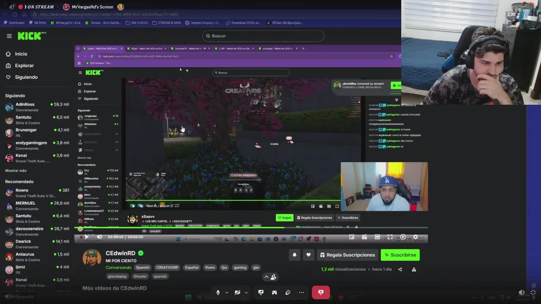This screenshot has width=541, height=304.
Task: Mute the VOD volume speaker icon
Action: (x=99, y=237)
